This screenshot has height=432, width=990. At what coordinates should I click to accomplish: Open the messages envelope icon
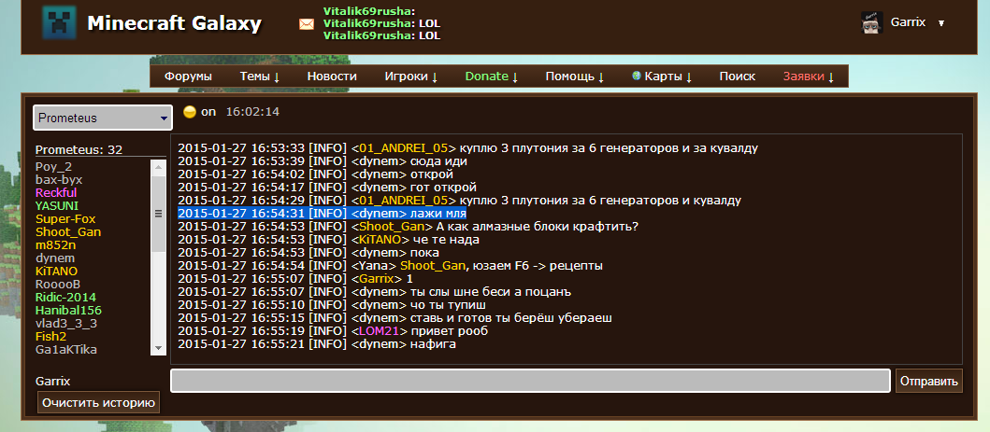click(x=307, y=24)
